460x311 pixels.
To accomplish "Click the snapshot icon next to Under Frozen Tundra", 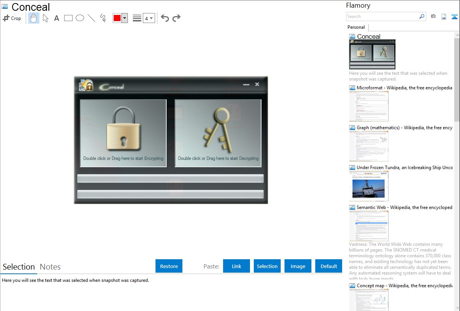I will [x=352, y=167].
